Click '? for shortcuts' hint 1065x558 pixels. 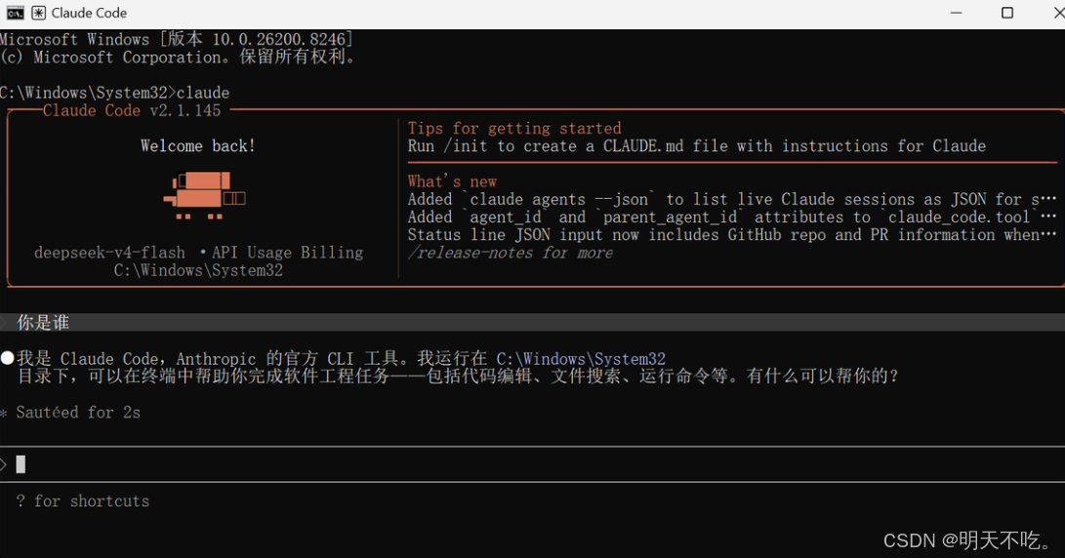point(83,501)
